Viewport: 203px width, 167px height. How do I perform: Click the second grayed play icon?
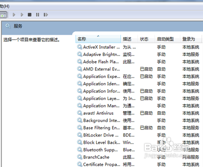click(x=22, y=15)
